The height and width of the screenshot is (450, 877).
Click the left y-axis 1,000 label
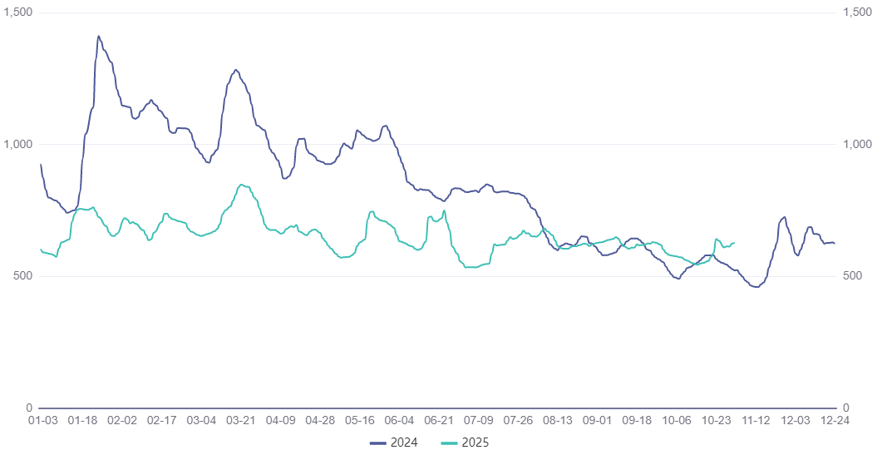pos(17,145)
